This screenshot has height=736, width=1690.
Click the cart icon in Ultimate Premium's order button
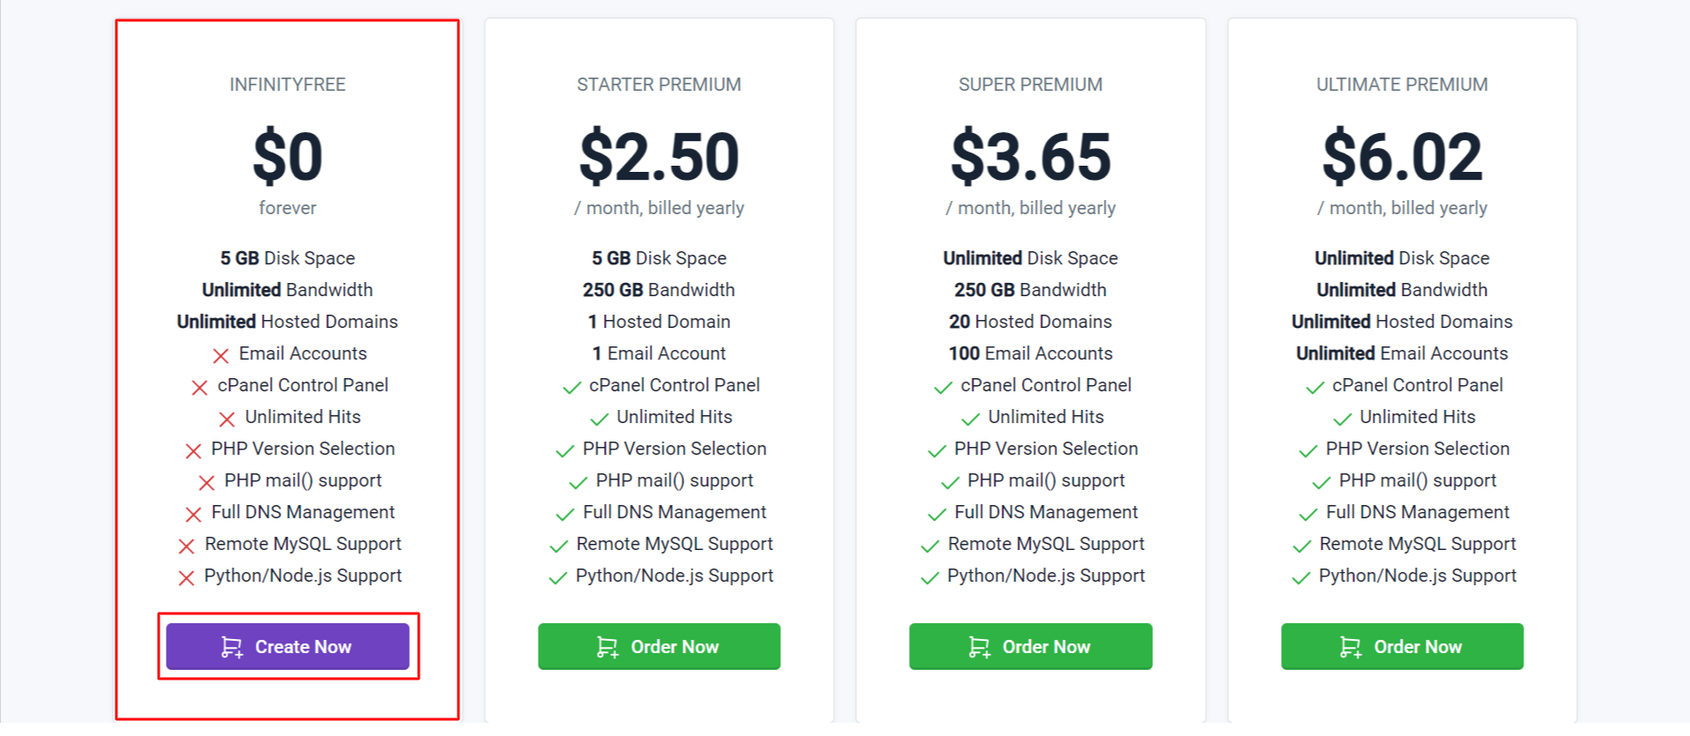point(1351,648)
